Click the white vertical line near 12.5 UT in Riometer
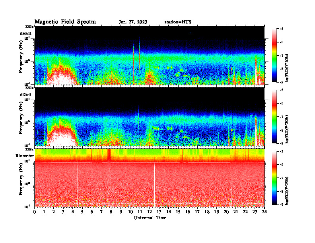The height and width of the screenshot is (243, 315). pyautogui.click(x=154, y=185)
